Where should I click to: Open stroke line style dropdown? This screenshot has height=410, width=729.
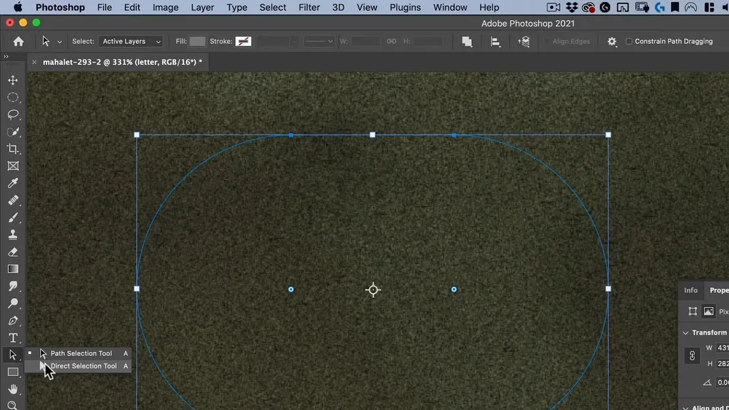pyautogui.click(x=319, y=42)
